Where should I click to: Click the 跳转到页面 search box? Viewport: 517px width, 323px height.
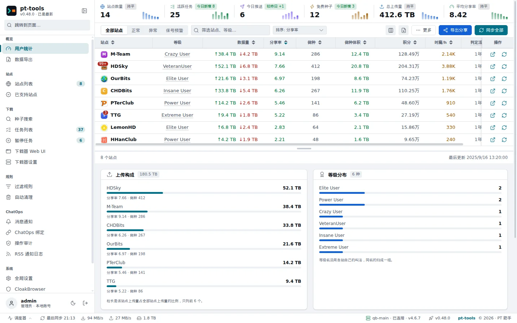(47, 25)
